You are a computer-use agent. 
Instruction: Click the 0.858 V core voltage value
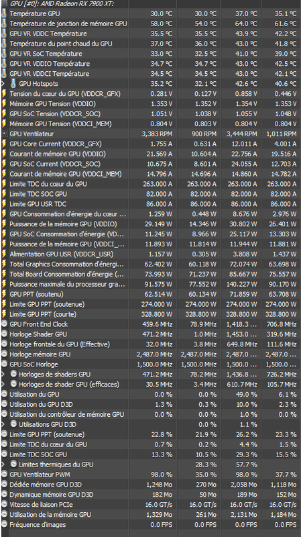[x=246, y=94]
